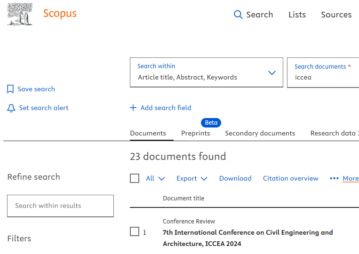Image resolution: width=359 pixels, height=254 pixels.
Task: Open the ICCEA 2024 conference document title
Action: click(248, 238)
